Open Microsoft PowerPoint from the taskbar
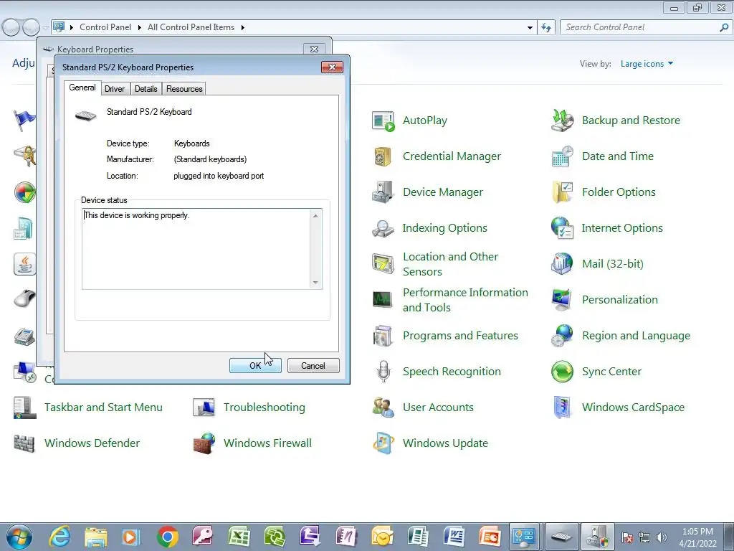This screenshot has height=551, width=734. coord(490,537)
